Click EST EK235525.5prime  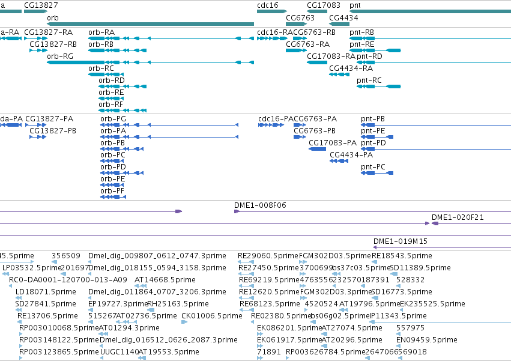click(432, 304)
